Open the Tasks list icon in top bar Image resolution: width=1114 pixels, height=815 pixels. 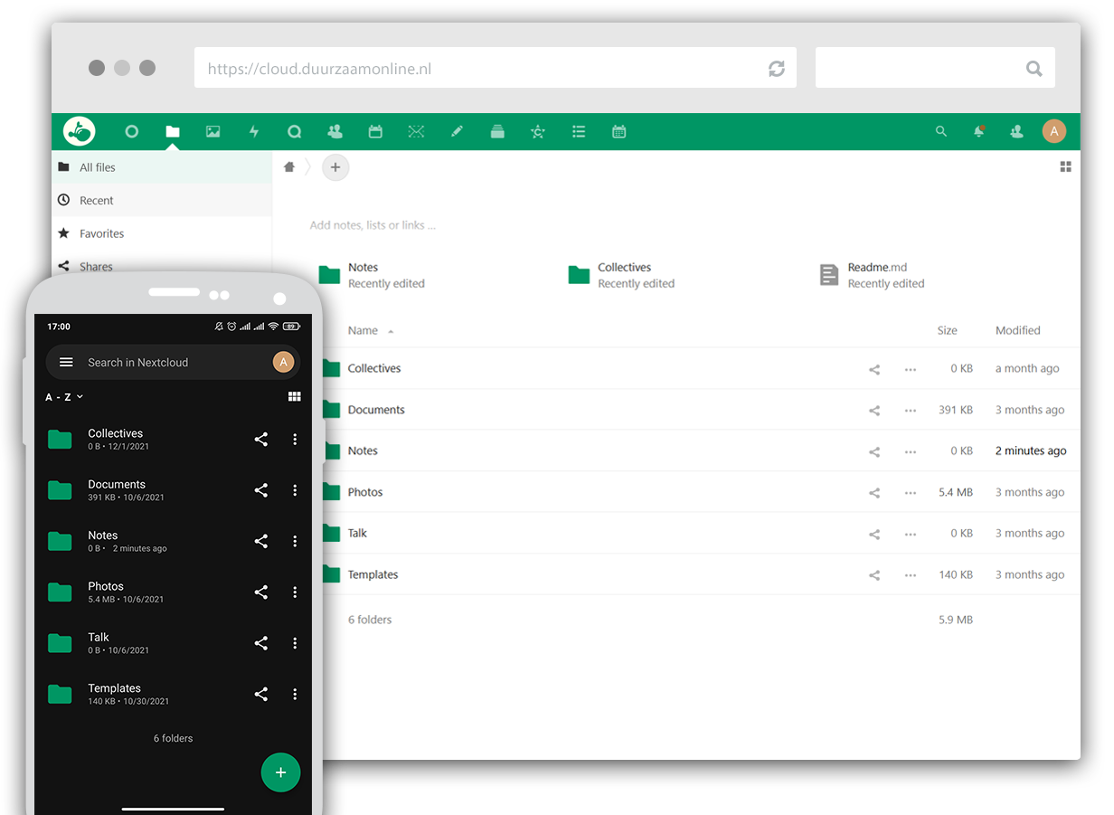[x=579, y=132]
